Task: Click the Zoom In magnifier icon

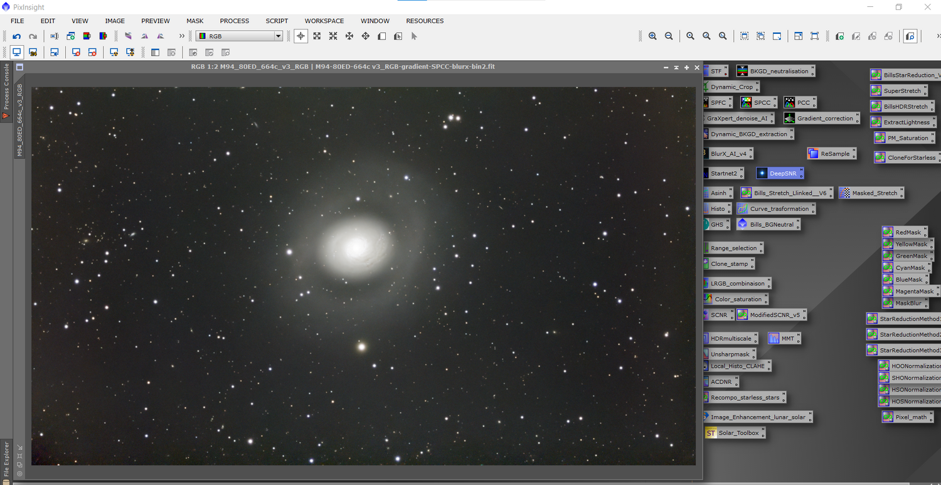Action: coord(652,36)
